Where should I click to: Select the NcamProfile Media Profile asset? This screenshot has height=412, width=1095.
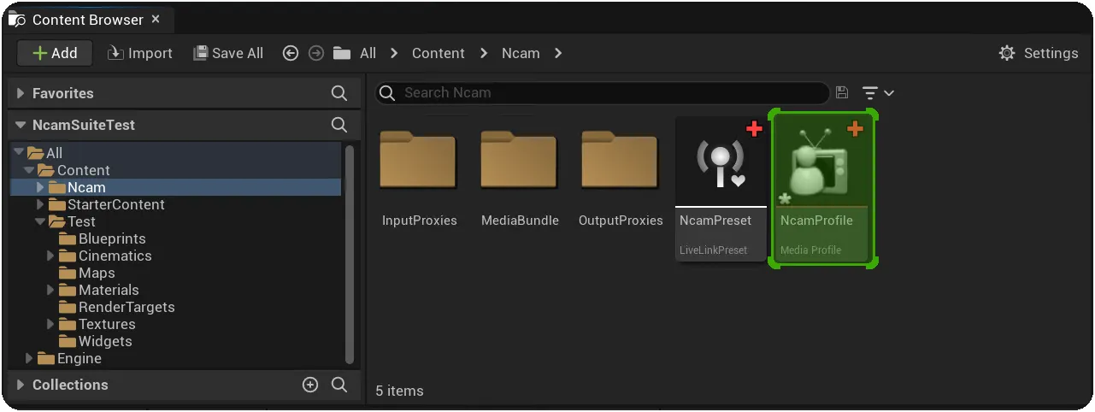click(x=822, y=189)
